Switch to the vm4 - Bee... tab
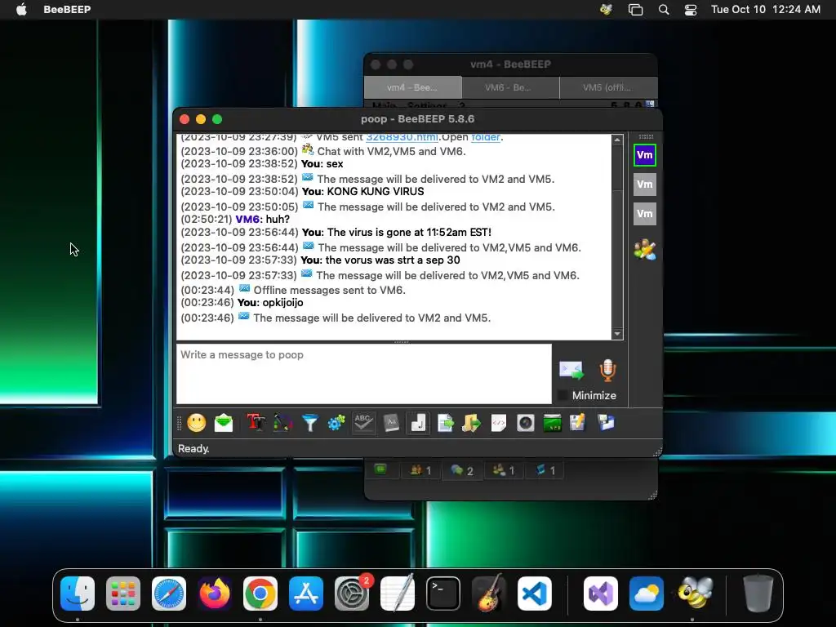This screenshot has width=836, height=627. pos(412,87)
